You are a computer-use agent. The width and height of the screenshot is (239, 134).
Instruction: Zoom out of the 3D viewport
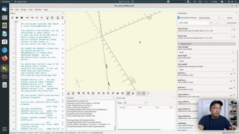click(88, 93)
